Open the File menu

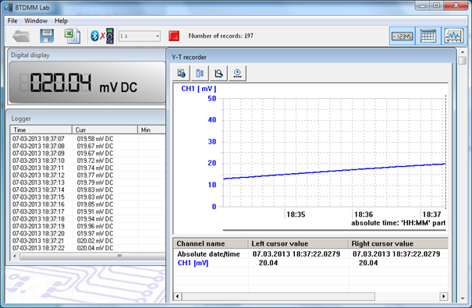12,21
